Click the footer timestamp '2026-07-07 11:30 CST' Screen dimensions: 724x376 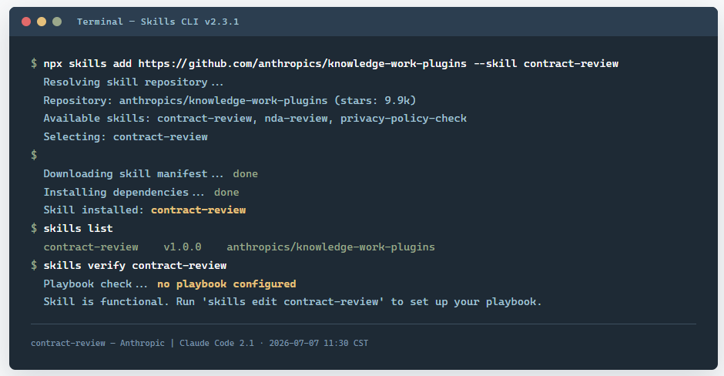tap(319, 343)
